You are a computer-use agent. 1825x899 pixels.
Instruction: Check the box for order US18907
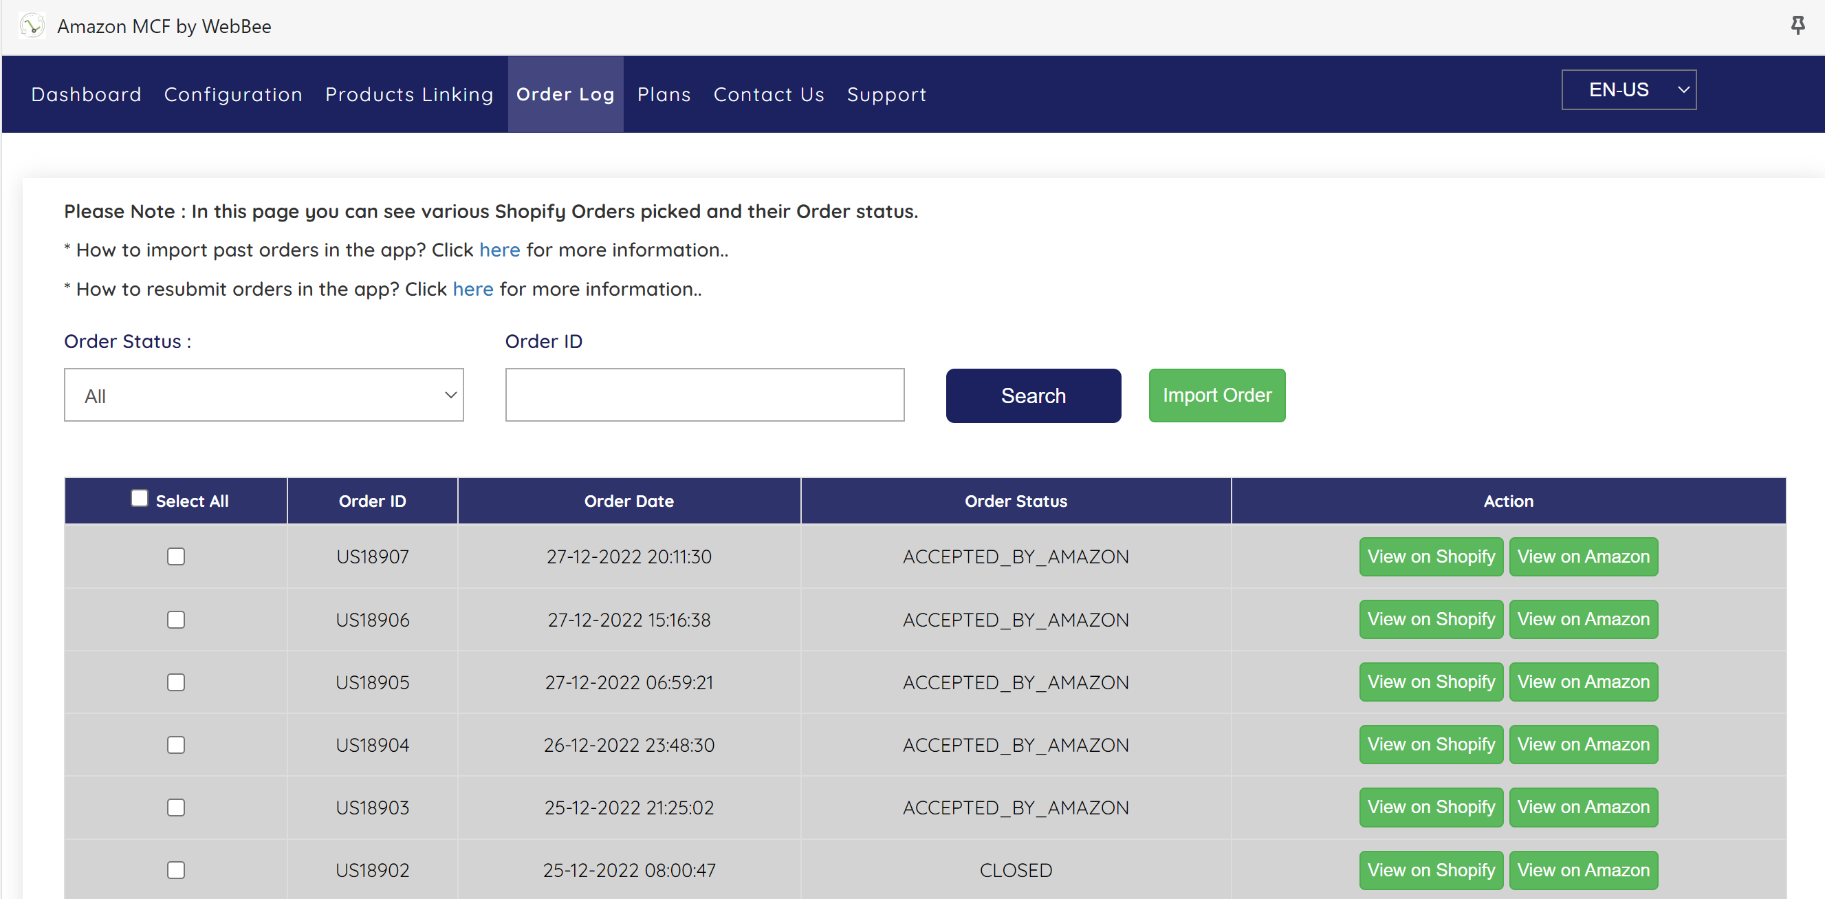click(176, 557)
